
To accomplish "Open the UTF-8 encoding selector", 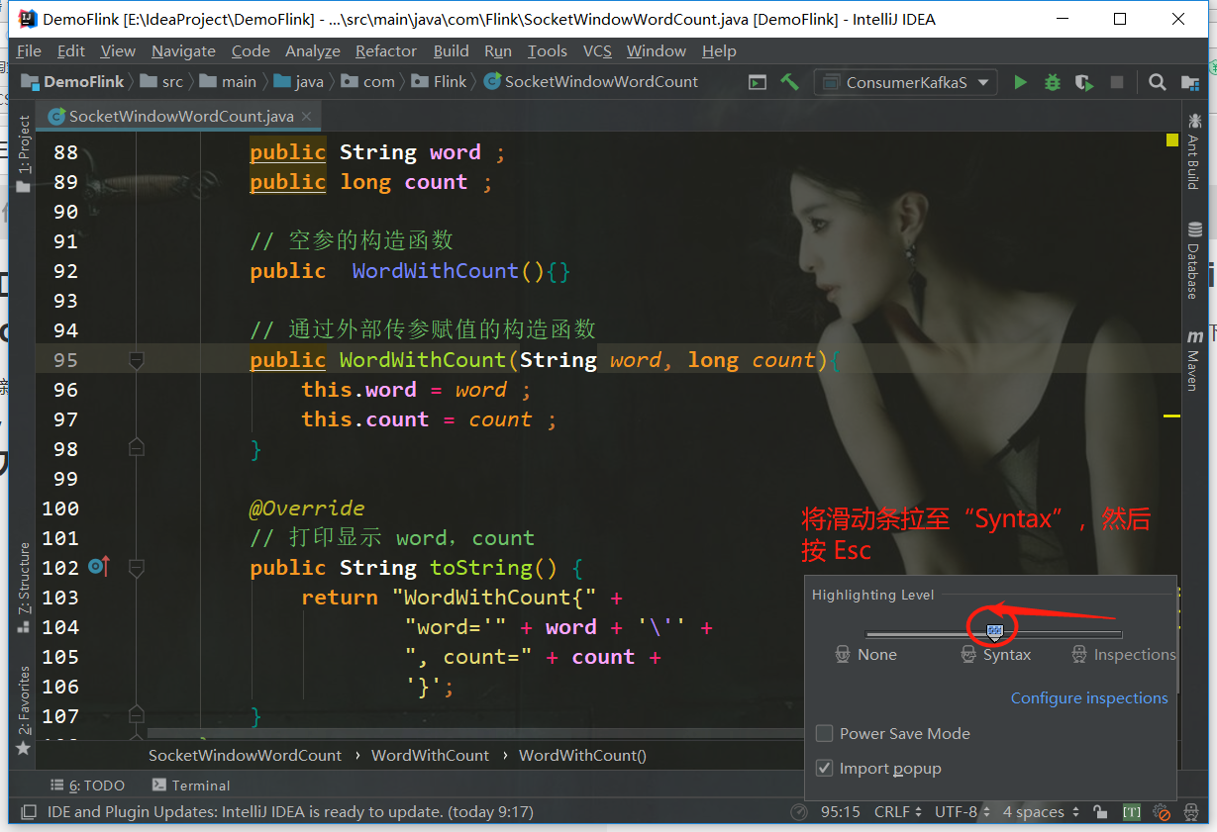I will point(957,811).
